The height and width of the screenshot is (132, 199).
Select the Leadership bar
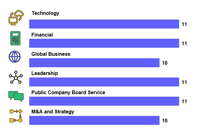104,82
